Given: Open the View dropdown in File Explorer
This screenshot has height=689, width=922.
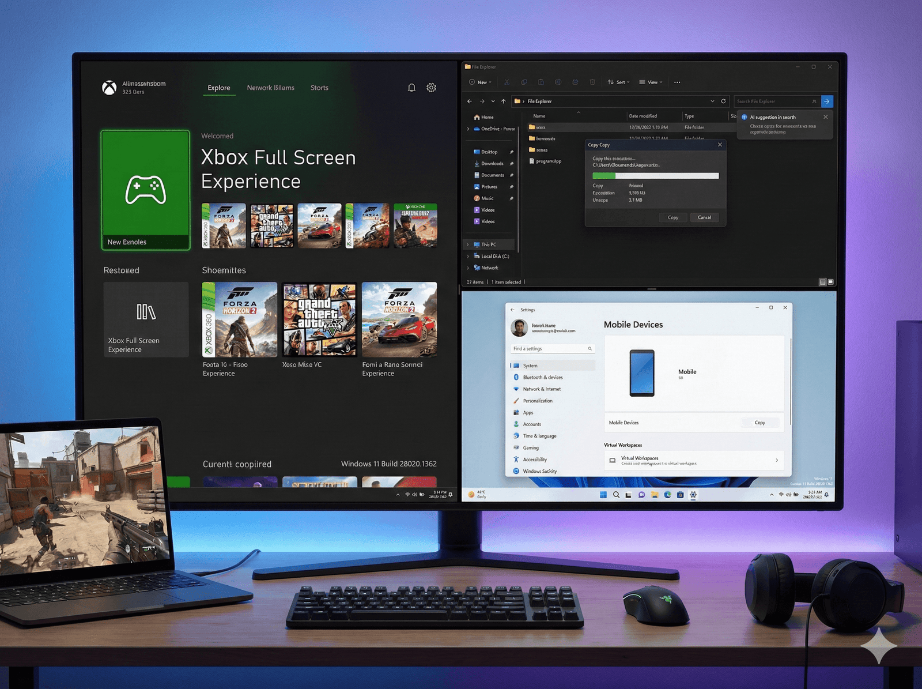Looking at the screenshot, I should click(x=651, y=82).
